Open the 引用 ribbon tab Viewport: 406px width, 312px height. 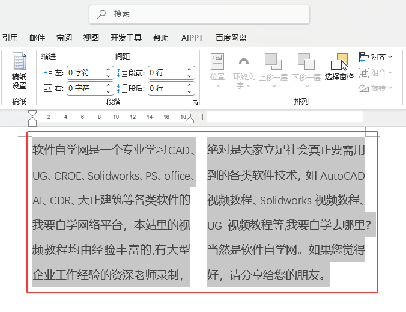click(10, 38)
